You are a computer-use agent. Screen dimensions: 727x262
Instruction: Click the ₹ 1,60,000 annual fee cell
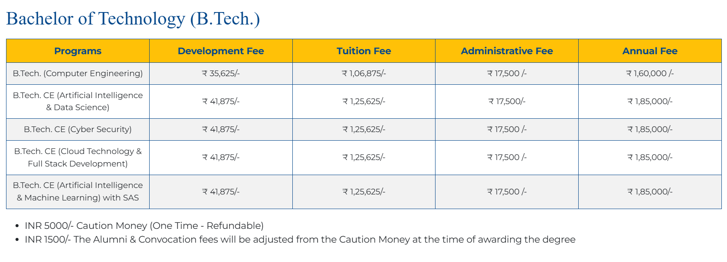(x=650, y=74)
